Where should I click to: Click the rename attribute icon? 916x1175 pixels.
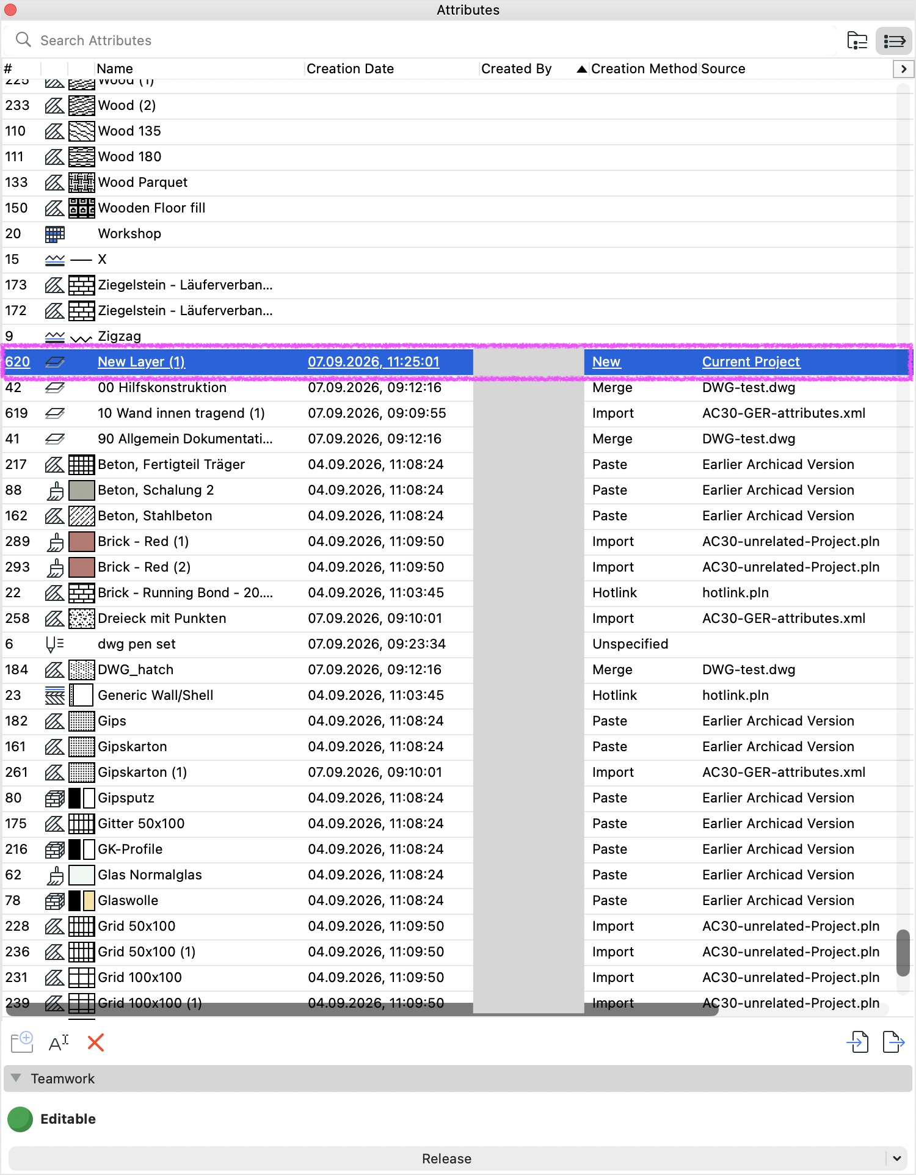[59, 1042]
